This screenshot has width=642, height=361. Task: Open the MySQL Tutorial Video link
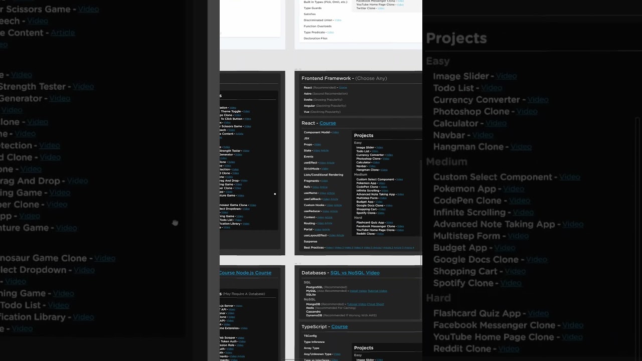tap(378, 291)
